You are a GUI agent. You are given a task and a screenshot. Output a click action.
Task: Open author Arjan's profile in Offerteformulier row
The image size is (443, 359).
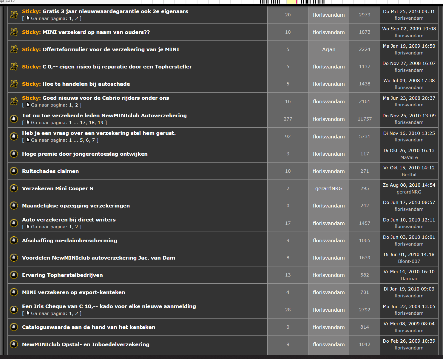click(x=329, y=49)
